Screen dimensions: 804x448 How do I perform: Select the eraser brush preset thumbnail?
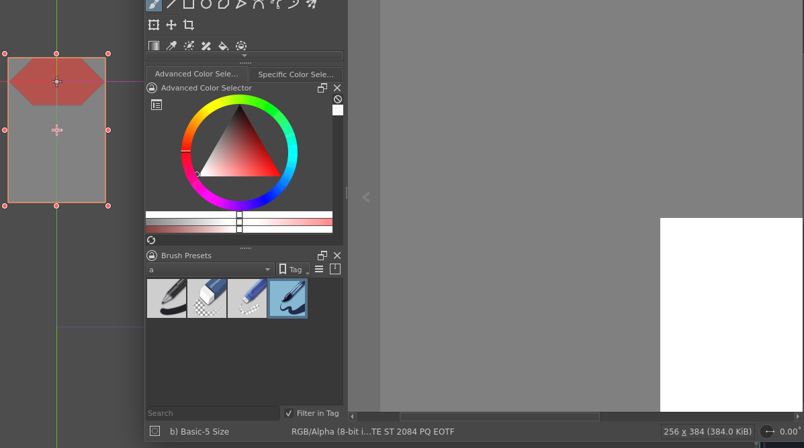(x=207, y=298)
